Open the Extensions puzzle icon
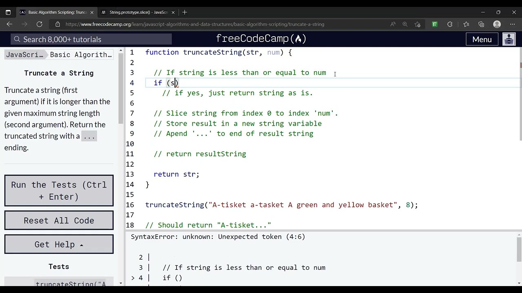Image resolution: width=522 pixels, height=293 pixels. tap(450, 24)
